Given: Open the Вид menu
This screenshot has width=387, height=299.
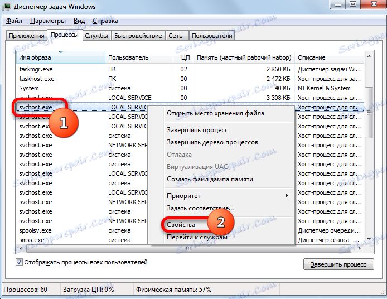Looking at the screenshot, I should point(79,21).
